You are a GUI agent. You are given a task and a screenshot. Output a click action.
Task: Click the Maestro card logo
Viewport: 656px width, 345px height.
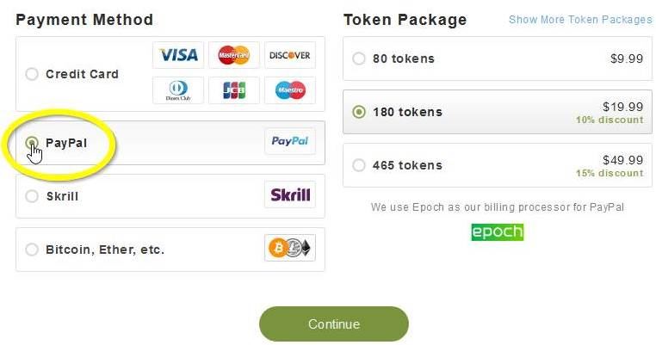point(290,90)
